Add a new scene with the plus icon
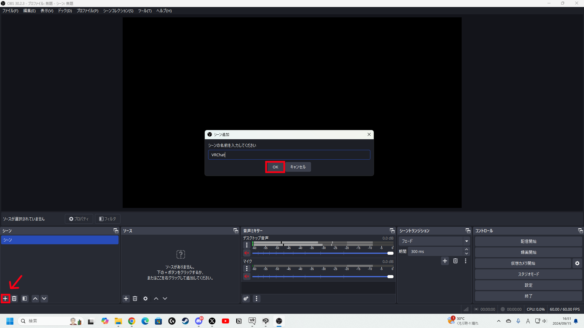584x328 pixels. pos(5,299)
